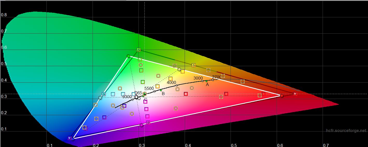Click the illuminant C letter label
The image size is (368, 147).
click(146, 99)
